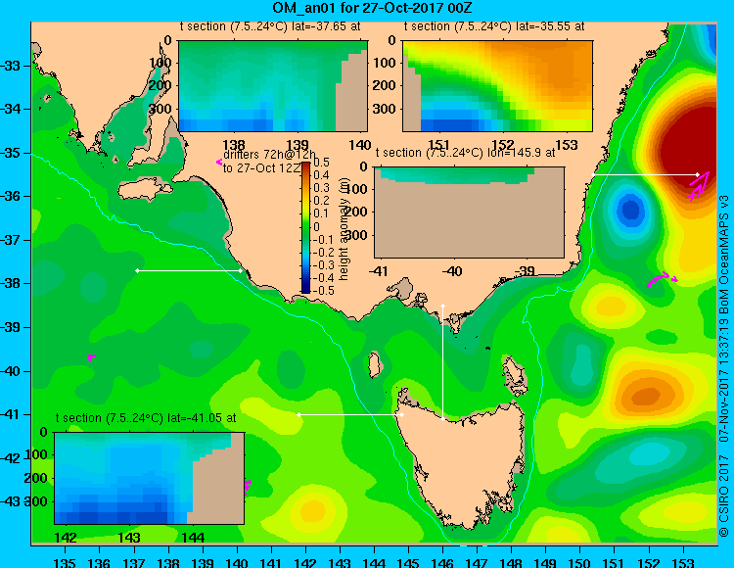Click the "140" axis label of the lat=-37.65 inset

[x=360, y=146]
